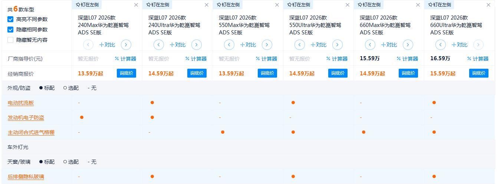Pin the 550Ultra column to the left
This screenshot has height=184, width=497.
click(x=298, y=5)
